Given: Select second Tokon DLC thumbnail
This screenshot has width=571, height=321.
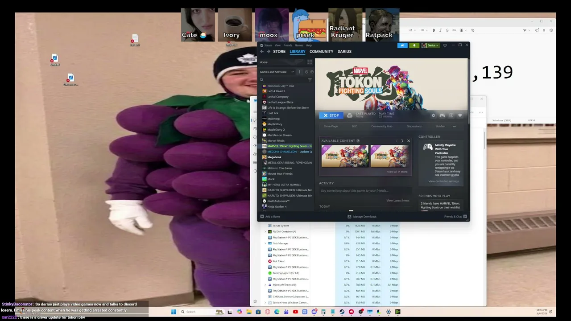Looking at the screenshot, I should coord(389,156).
